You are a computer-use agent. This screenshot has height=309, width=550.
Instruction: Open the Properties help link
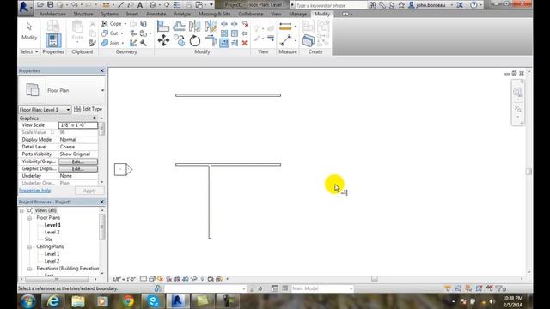click(x=34, y=191)
